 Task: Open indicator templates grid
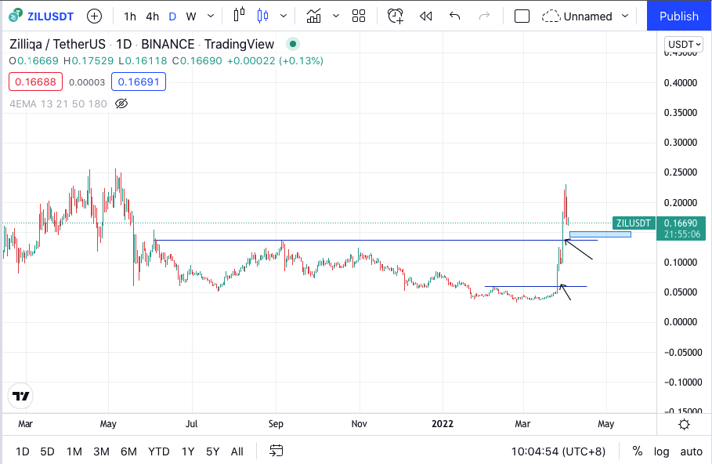[x=359, y=16]
